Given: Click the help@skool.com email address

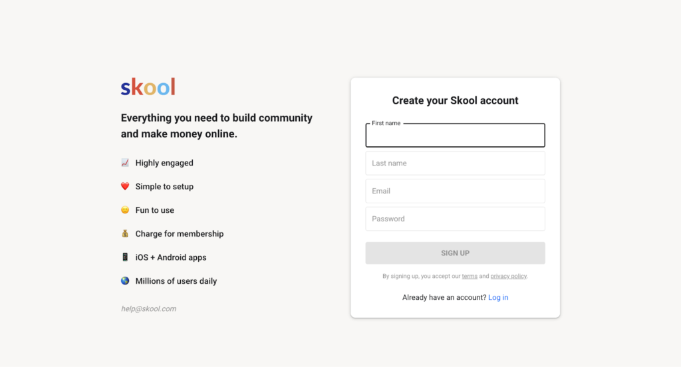Looking at the screenshot, I should [x=148, y=308].
